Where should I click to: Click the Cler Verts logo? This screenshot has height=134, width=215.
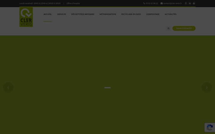tap(26, 17)
